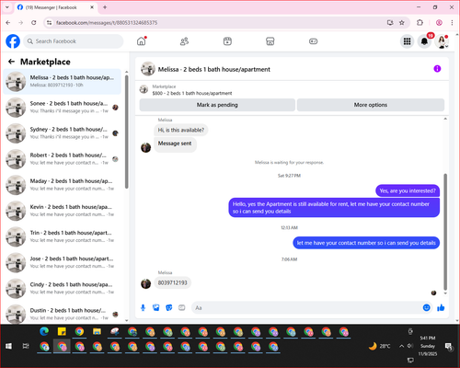
Task: Go back in browser history
Action: 8,22
